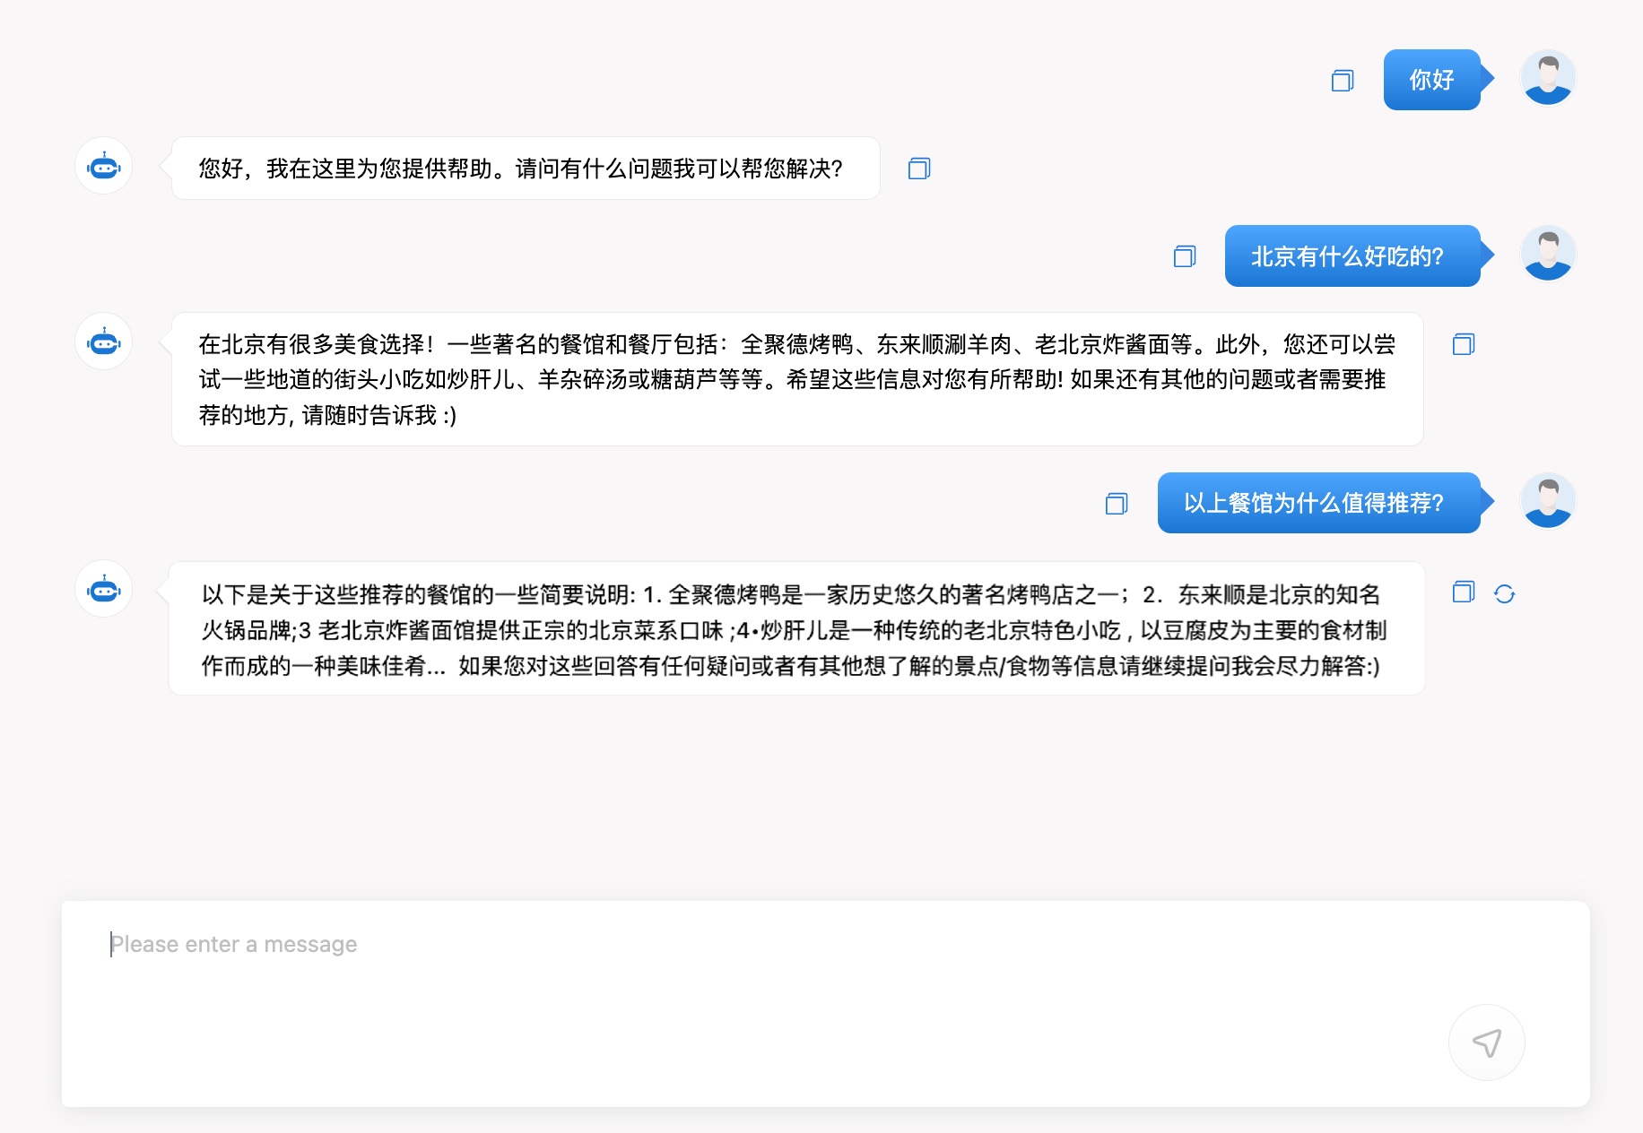
Task: Click robot avatar beside Beijing food reply
Action: (x=104, y=342)
